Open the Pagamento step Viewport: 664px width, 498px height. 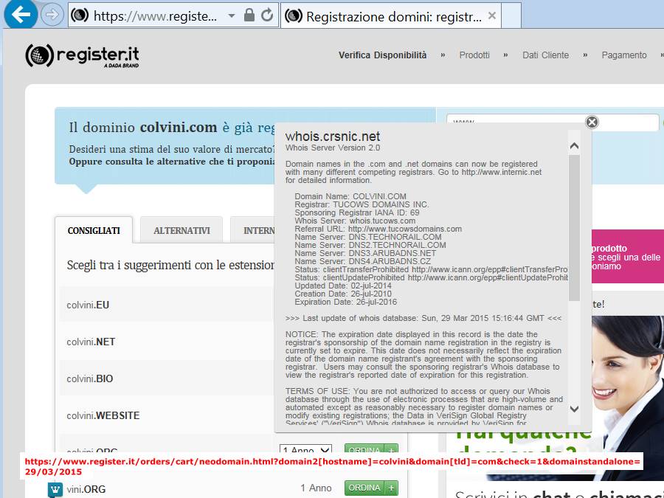click(623, 55)
